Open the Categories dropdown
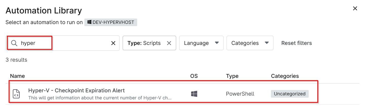Viewport: 366px width, 106px height. point(250,43)
